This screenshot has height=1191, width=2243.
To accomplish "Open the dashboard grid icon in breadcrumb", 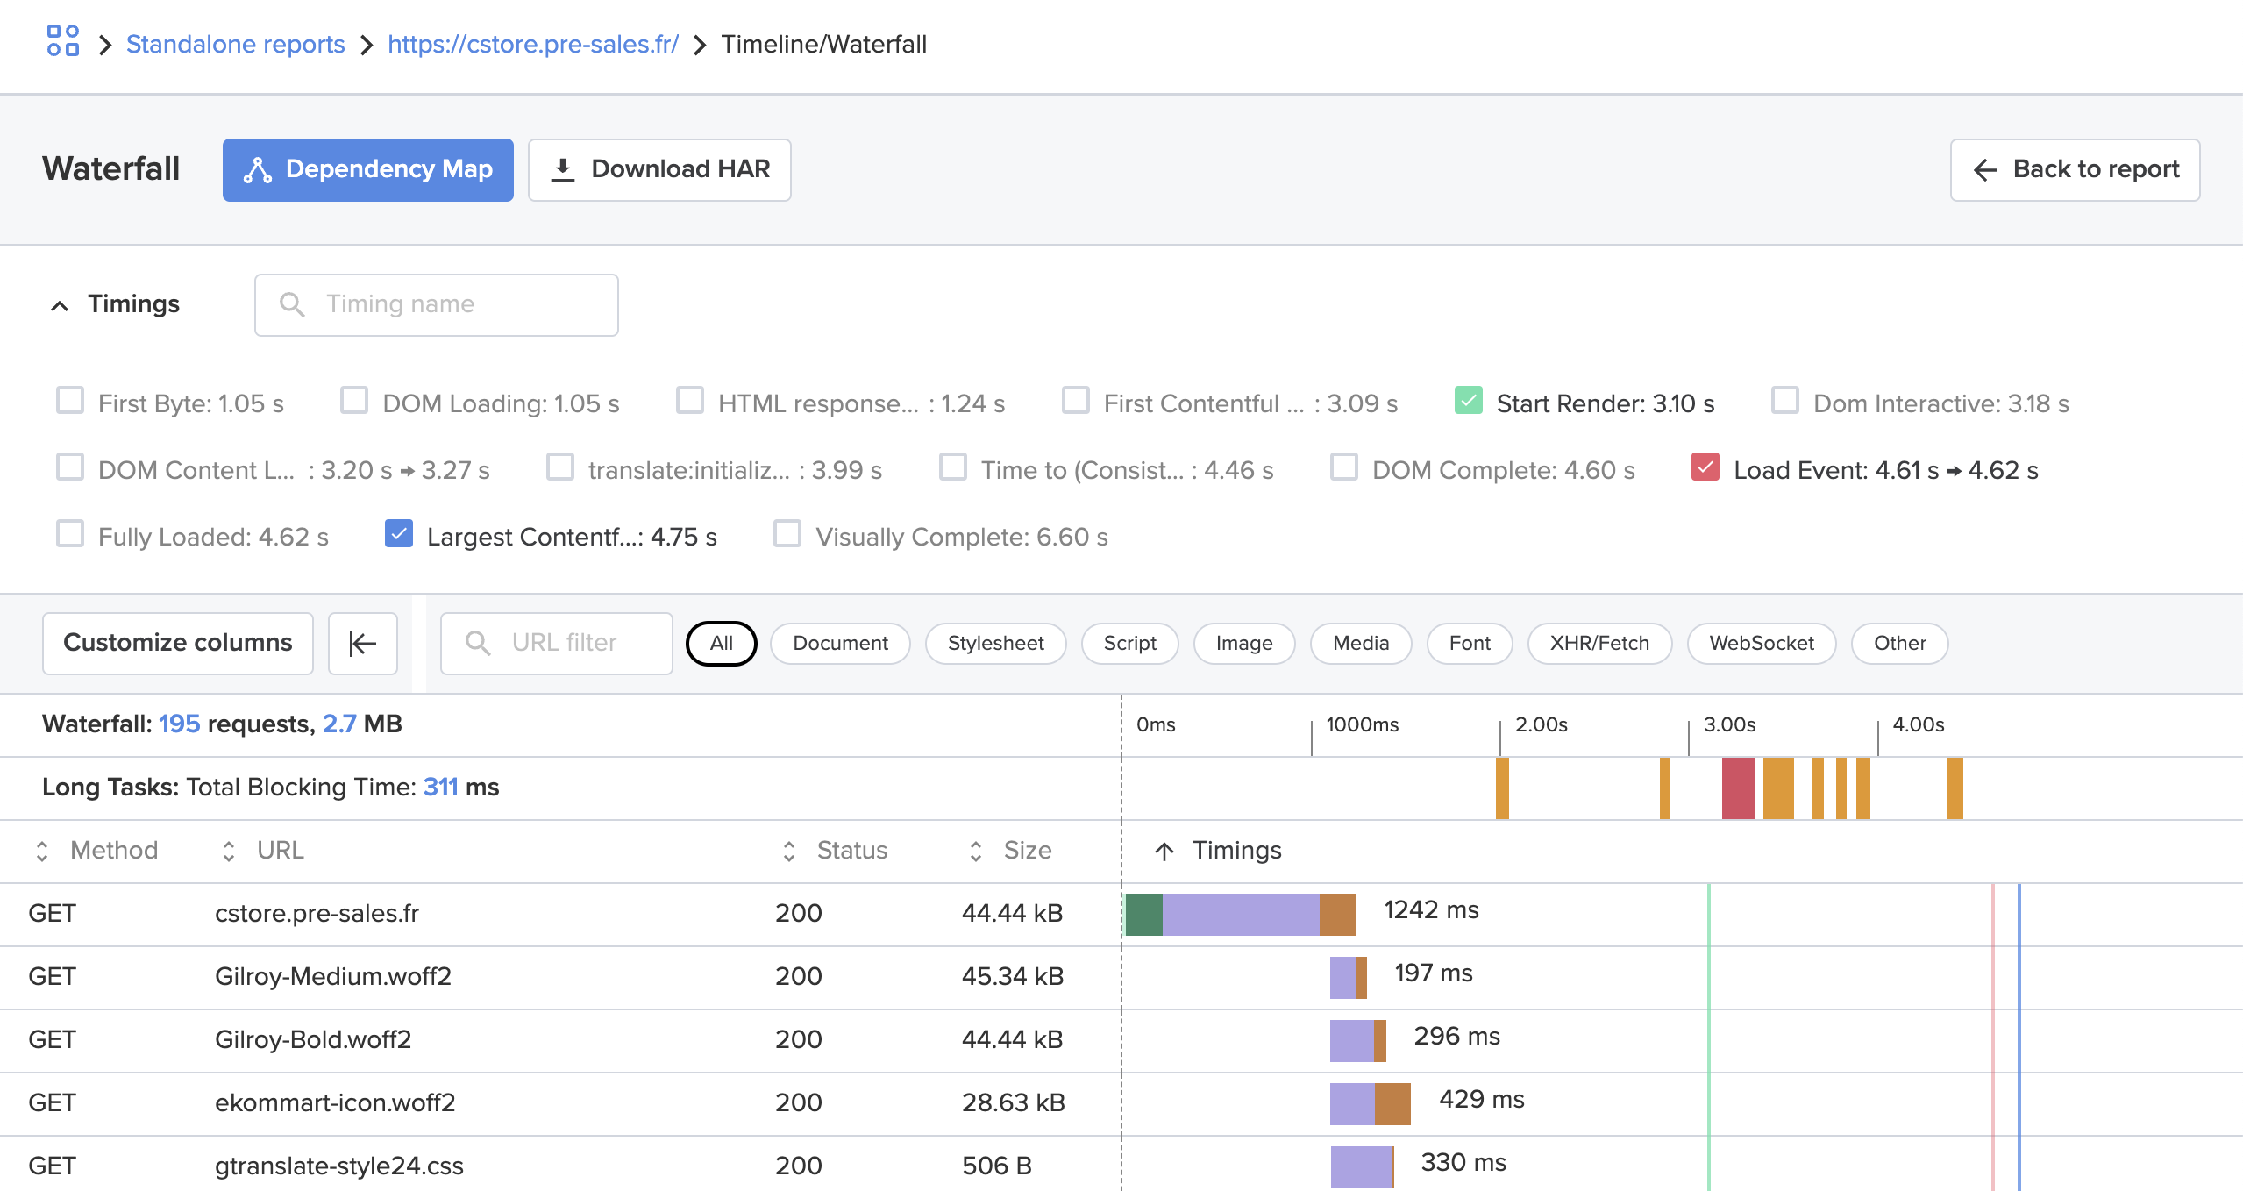I will pos(63,41).
